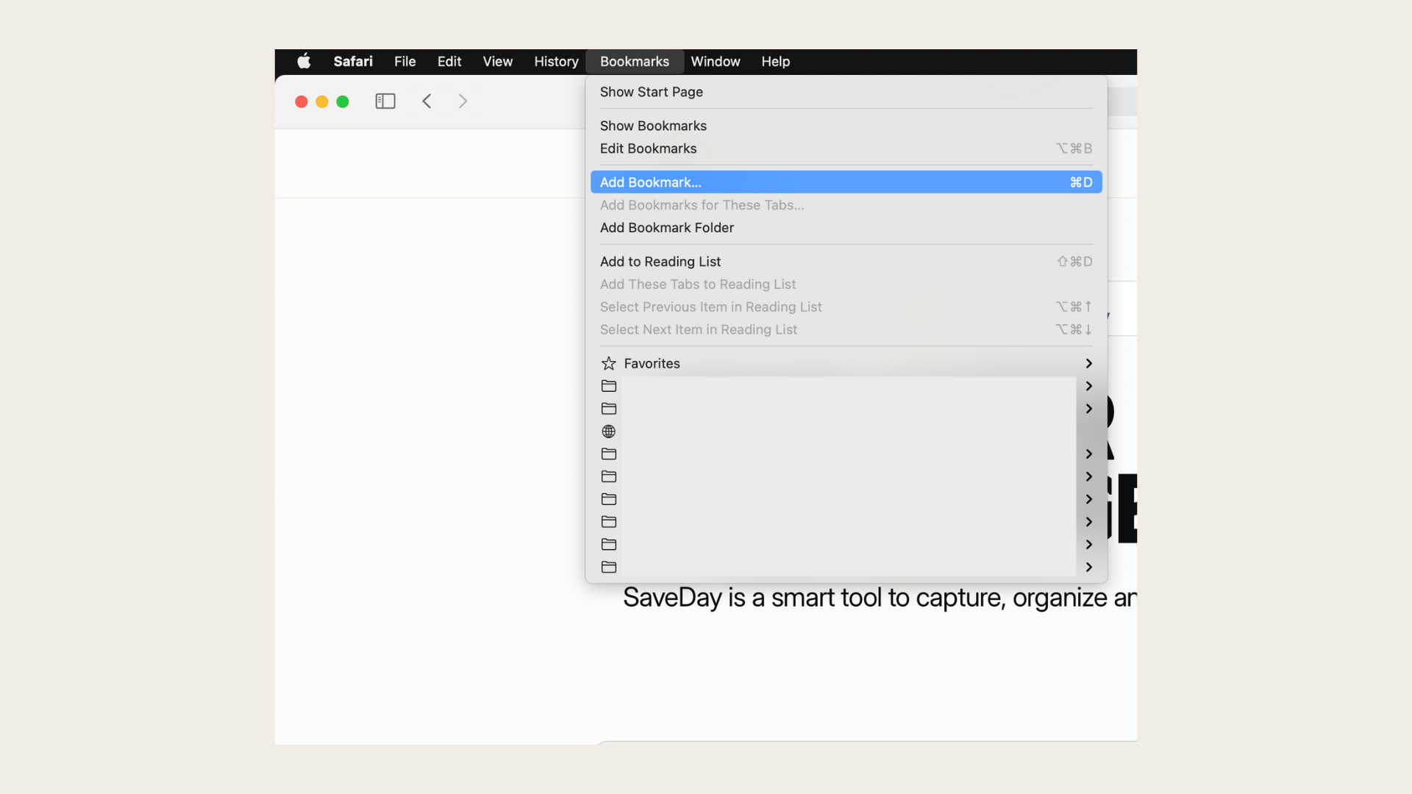Click the yellow minimize window button
The width and height of the screenshot is (1412, 794).
click(x=322, y=101)
